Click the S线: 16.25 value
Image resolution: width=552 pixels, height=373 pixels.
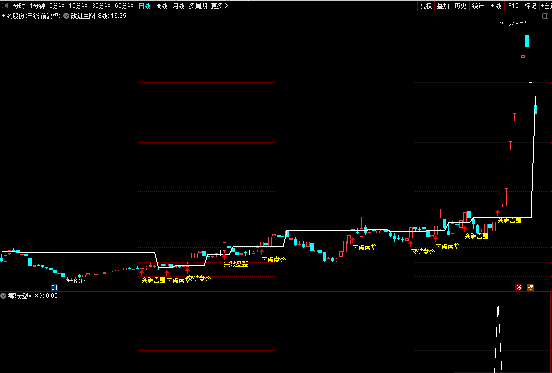[112, 16]
